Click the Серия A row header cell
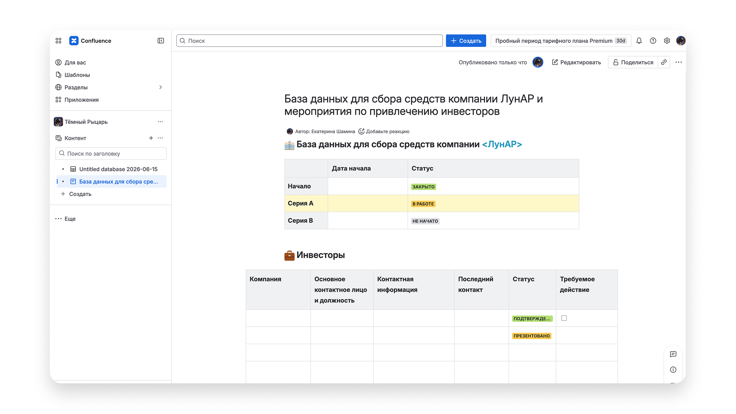 [x=306, y=204]
